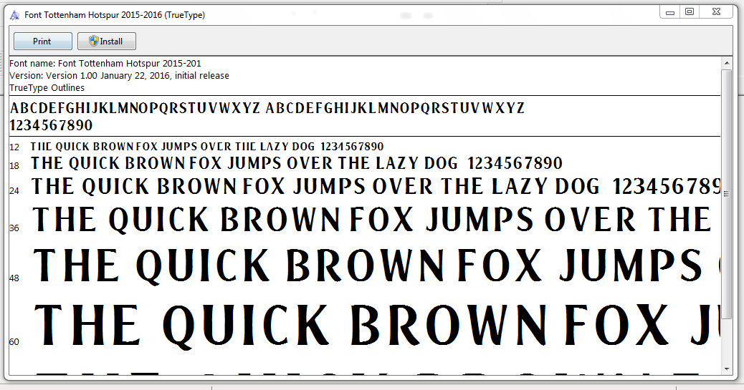Click the 48-point quick brown fox sample
Viewport: 744px width, 390px height.
(x=377, y=265)
